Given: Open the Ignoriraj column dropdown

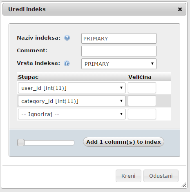Looking at the screenshot, I should 72,114.
